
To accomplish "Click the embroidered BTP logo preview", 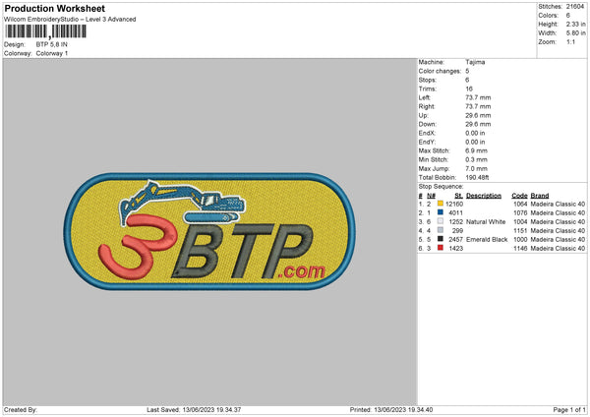I will tap(209, 231).
